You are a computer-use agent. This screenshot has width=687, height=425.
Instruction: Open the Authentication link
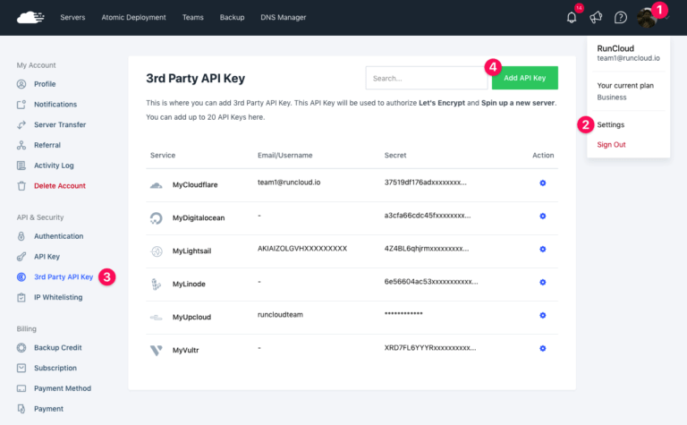coord(59,236)
